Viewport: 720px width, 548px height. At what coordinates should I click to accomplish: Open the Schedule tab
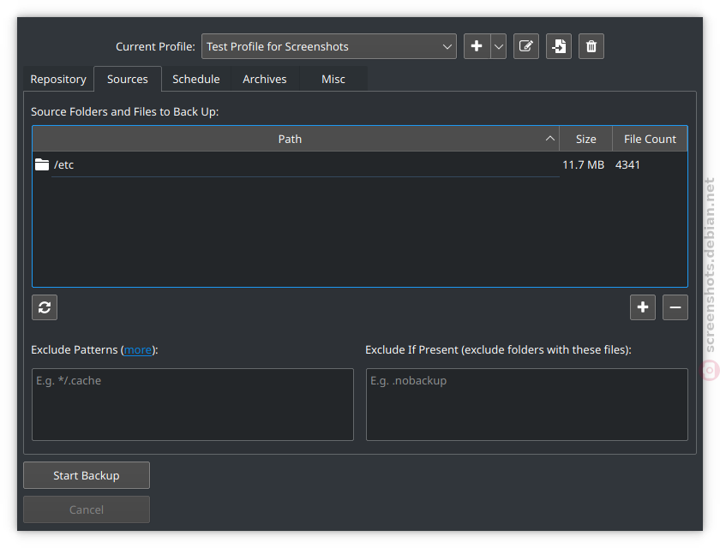195,79
